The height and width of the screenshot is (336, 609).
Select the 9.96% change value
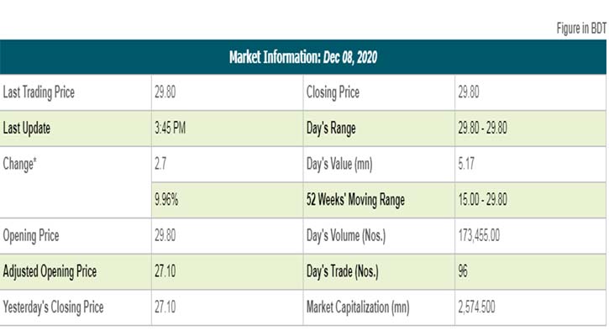click(167, 200)
